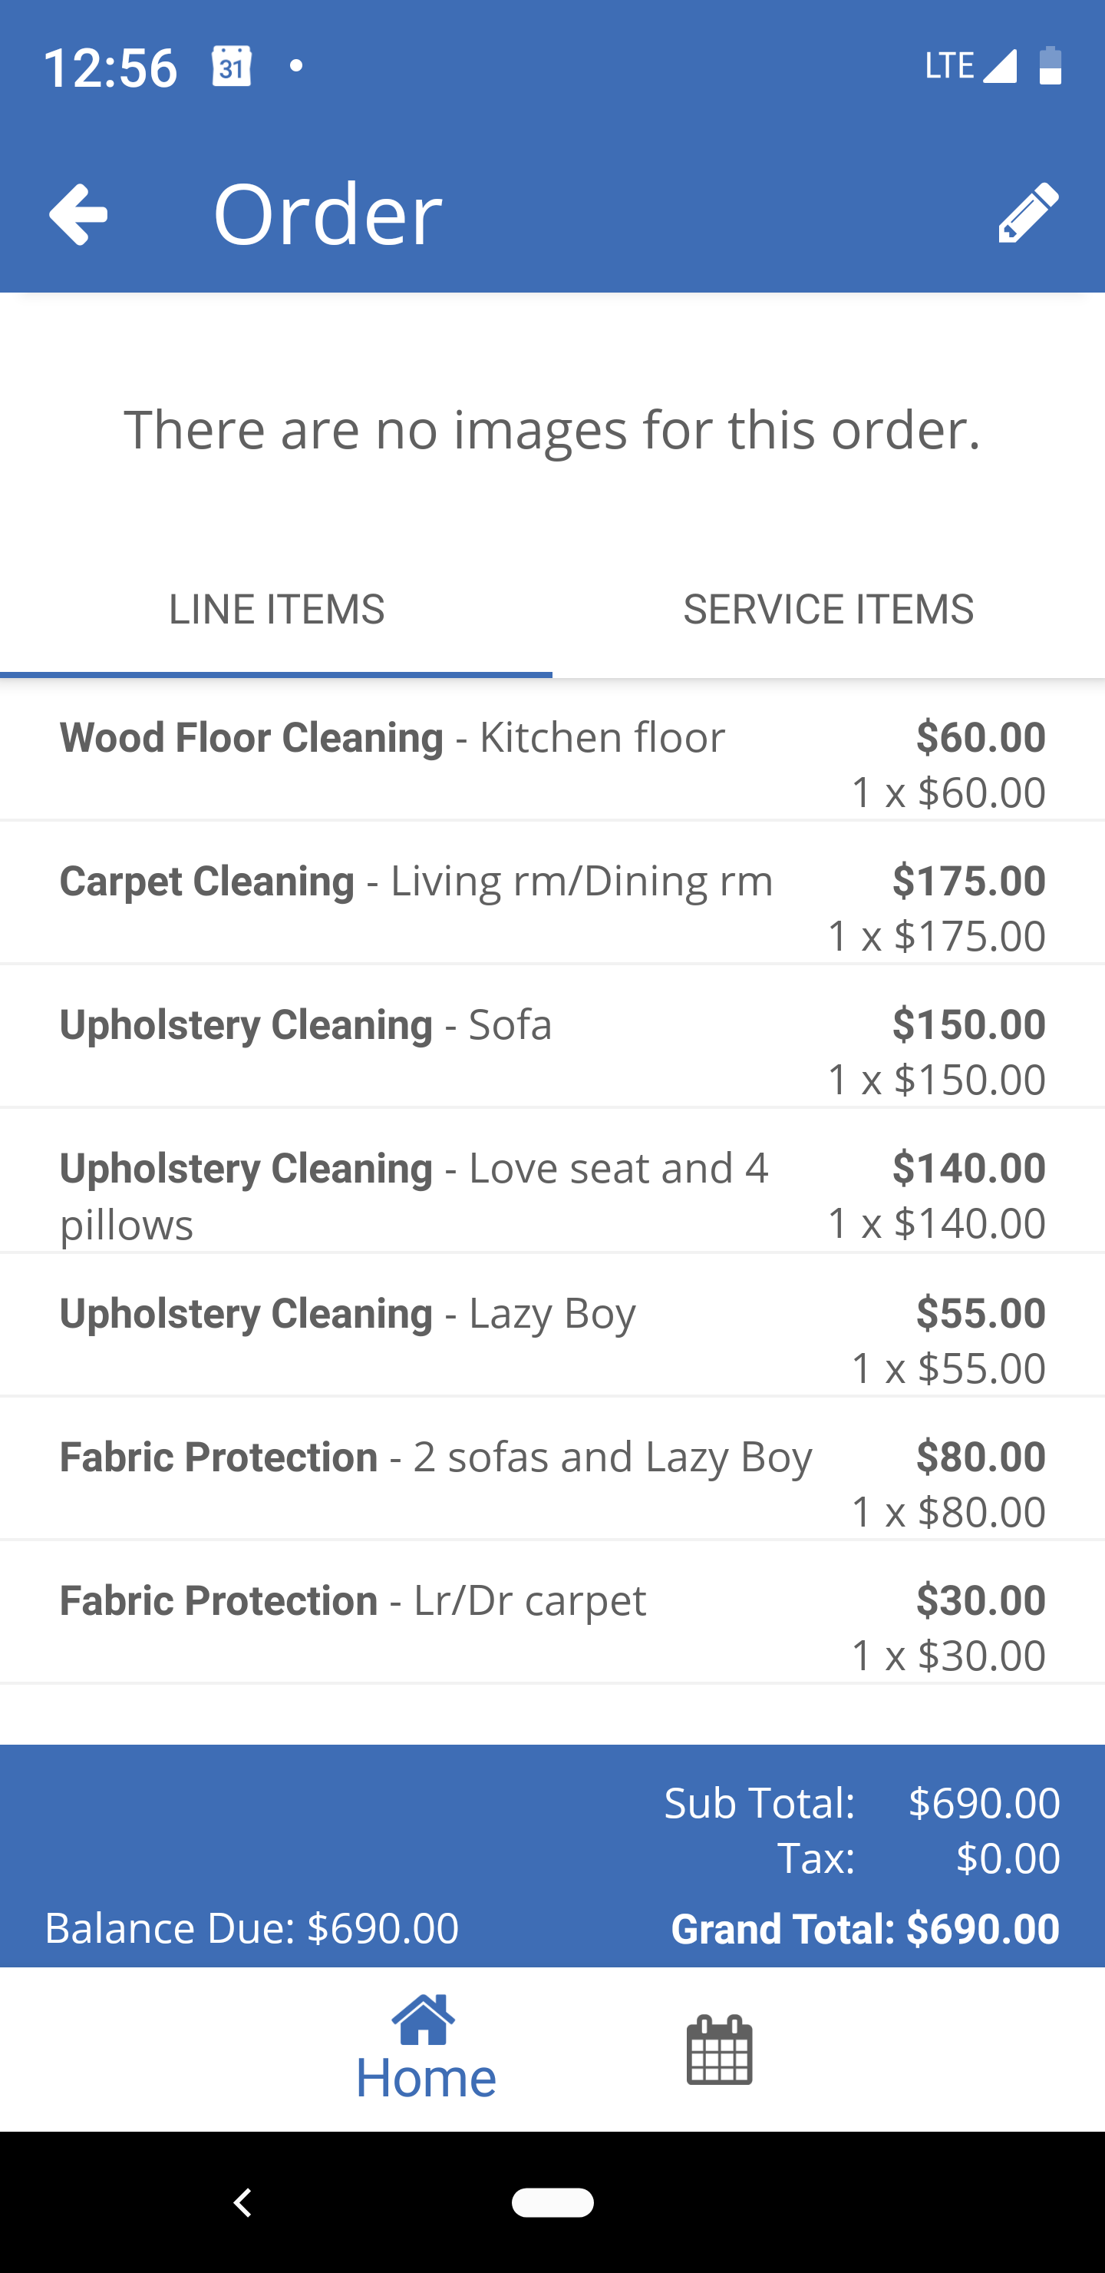Tap the back arrow in Order header
Image resolution: width=1105 pixels, height=2273 pixels.
point(78,213)
